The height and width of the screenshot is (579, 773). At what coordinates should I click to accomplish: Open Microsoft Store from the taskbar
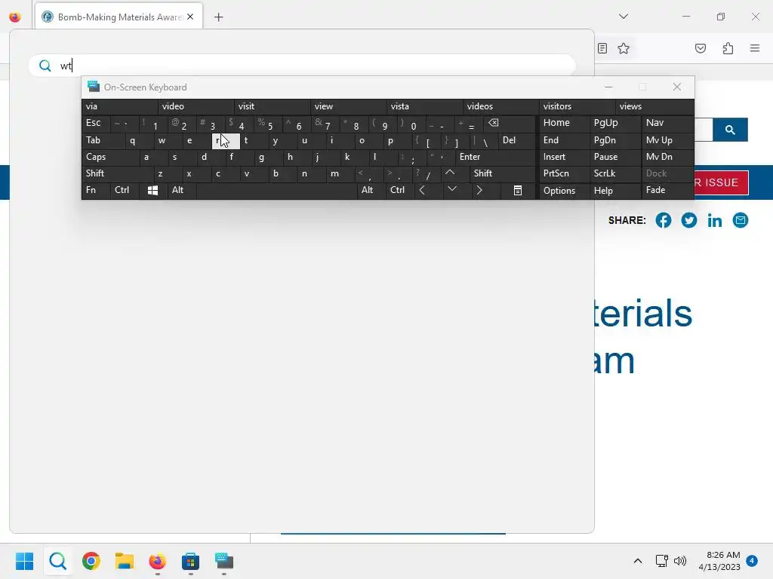(190, 561)
